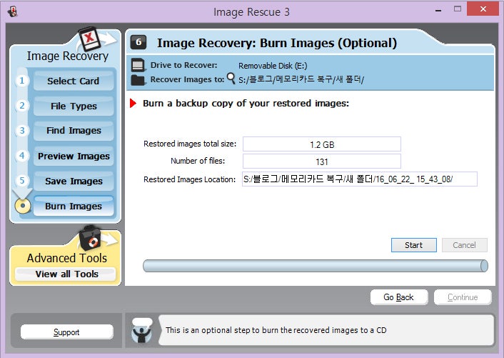This screenshot has width=504, height=358.
Task: Click the optional step hint text
Action: click(276, 330)
